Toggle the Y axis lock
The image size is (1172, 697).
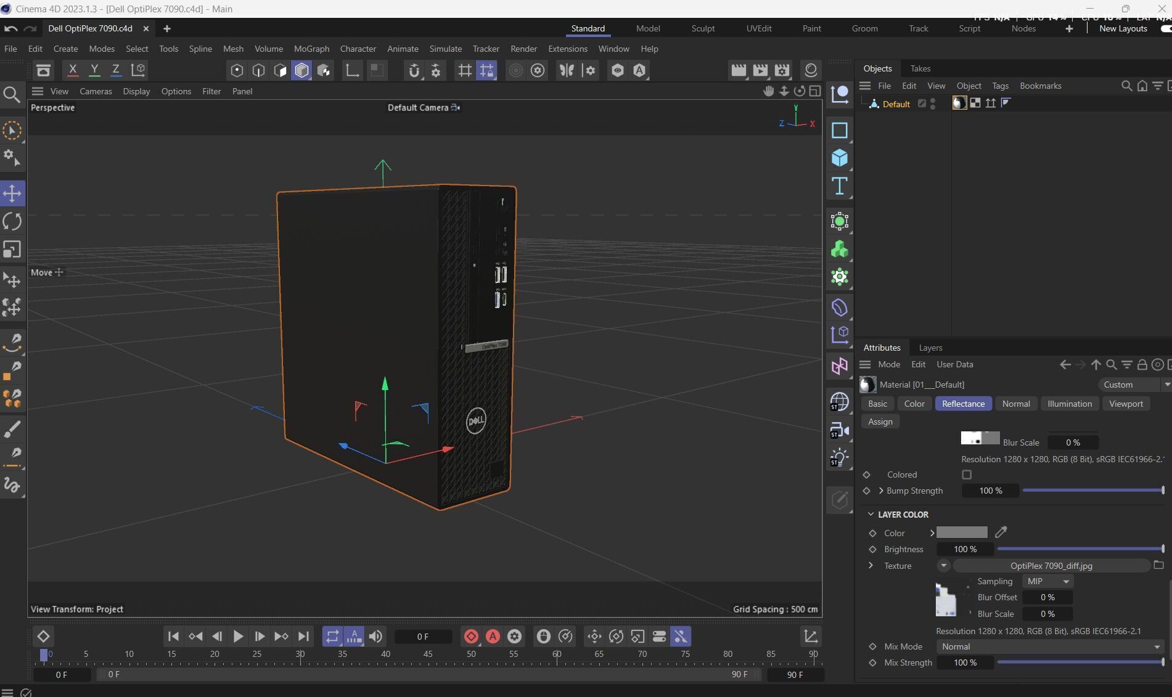coord(94,70)
